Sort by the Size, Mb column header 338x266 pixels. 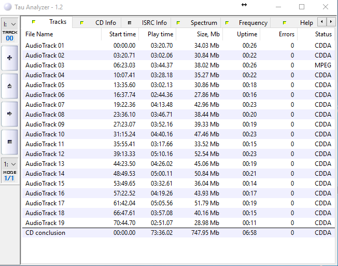pos(199,34)
